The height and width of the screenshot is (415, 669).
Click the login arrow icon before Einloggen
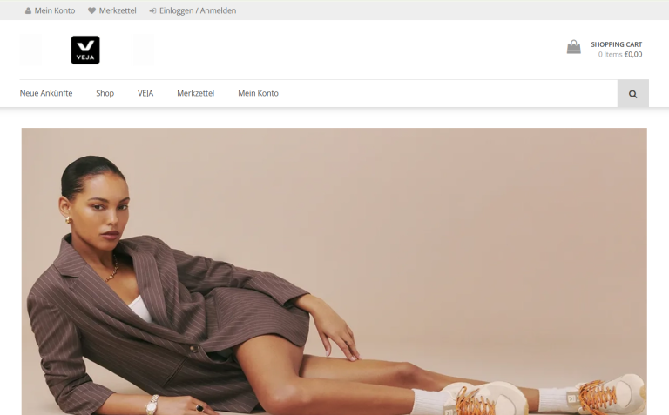point(152,10)
